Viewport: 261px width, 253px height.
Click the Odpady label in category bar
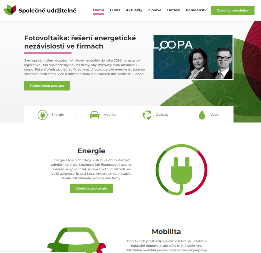(162, 115)
